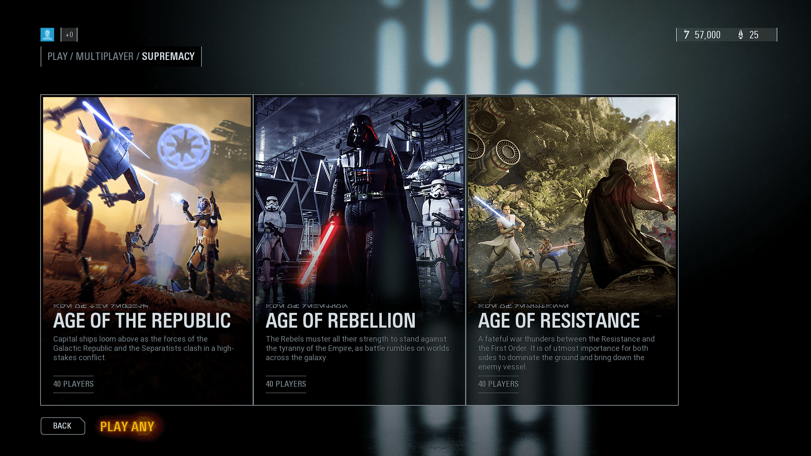Click the credits currency icon

[x=687, y=35]
